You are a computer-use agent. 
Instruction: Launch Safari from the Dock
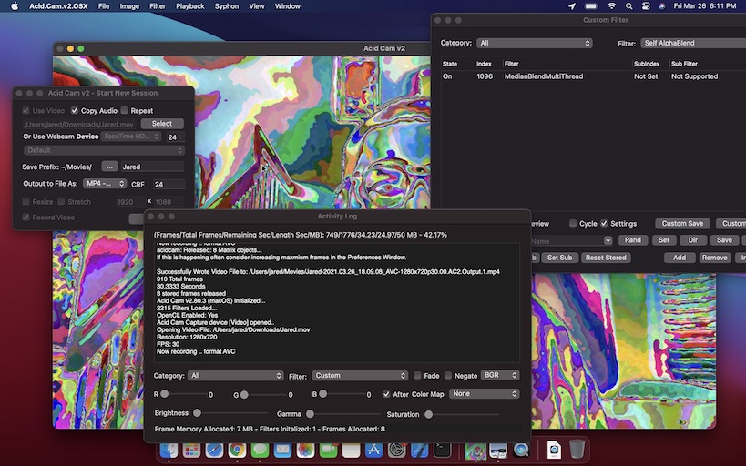(x=214, y=450)
